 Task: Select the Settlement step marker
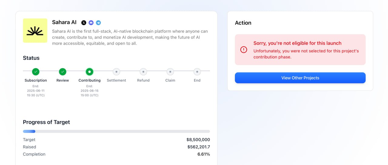[116, 72]
